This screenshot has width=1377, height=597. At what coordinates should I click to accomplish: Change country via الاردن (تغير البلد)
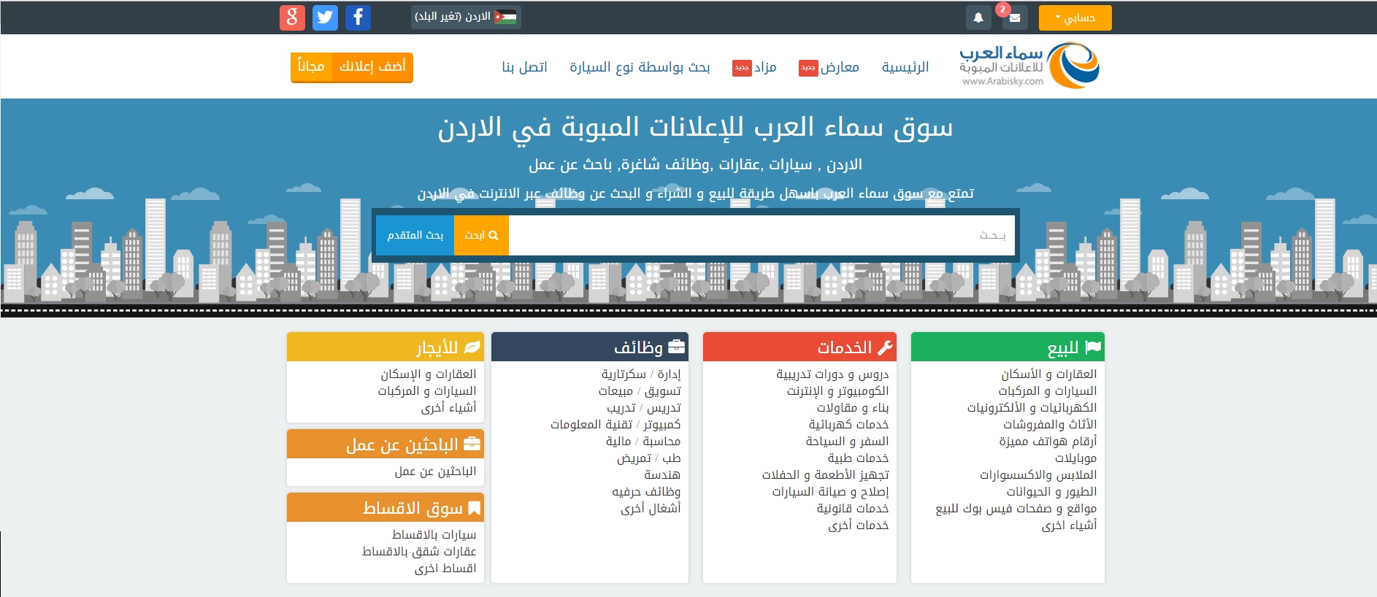[x=466, y=17]
